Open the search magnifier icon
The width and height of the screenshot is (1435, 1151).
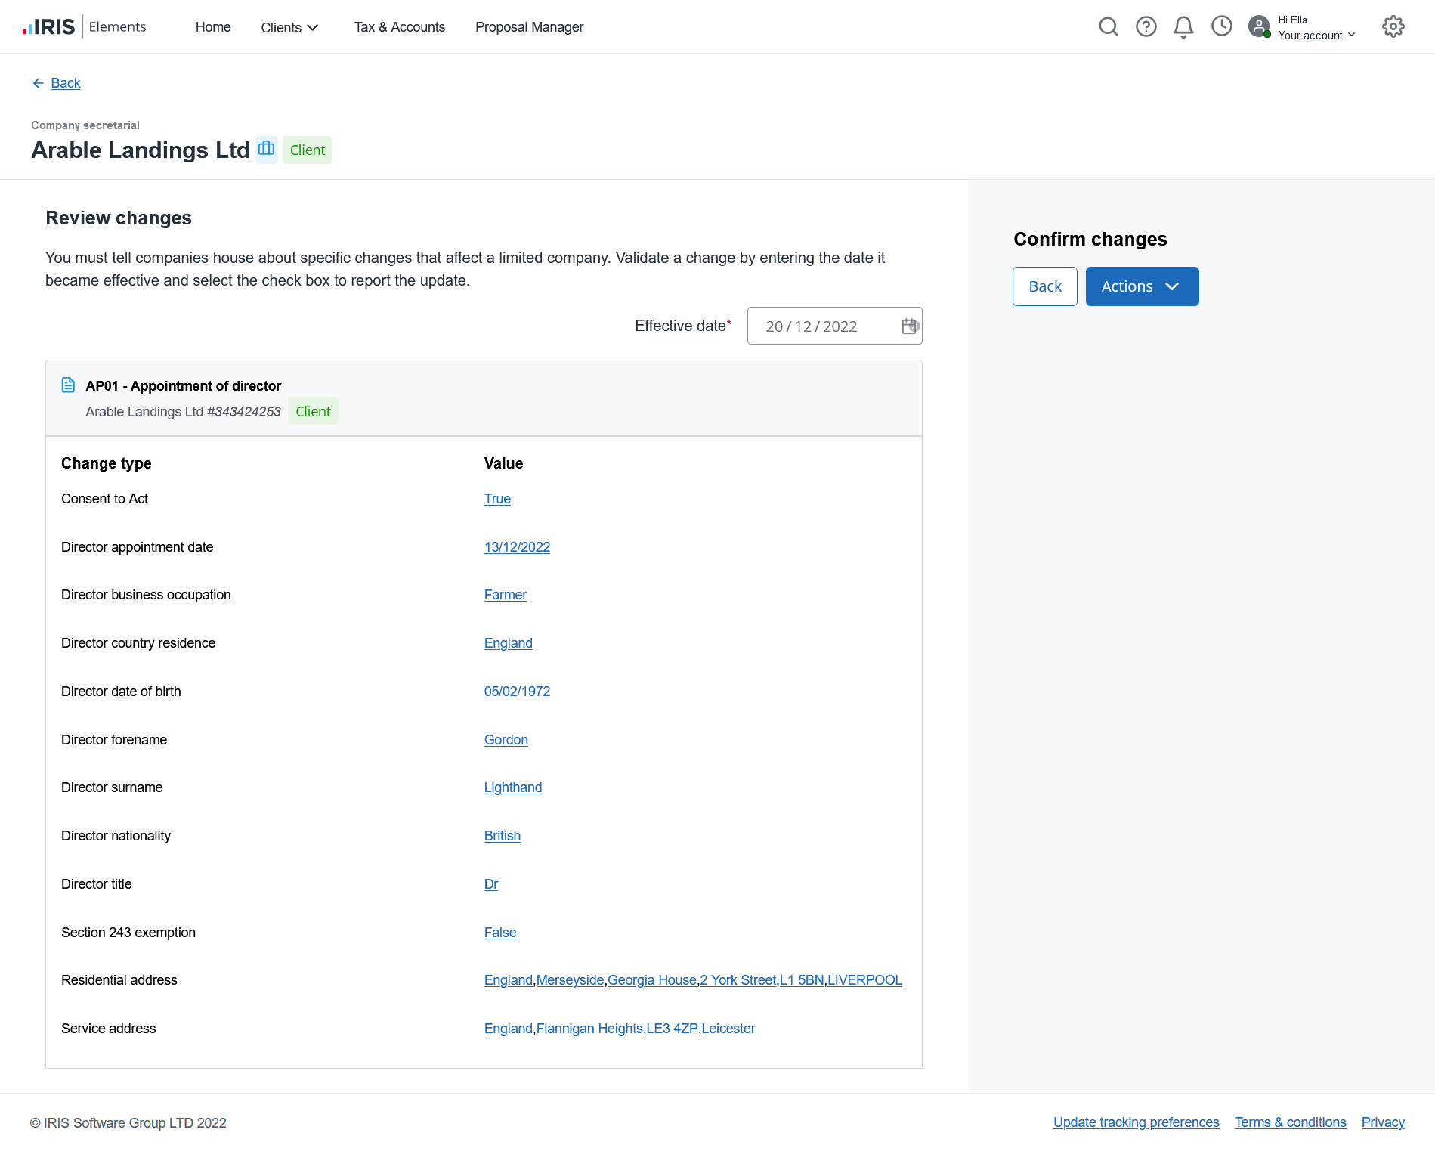(1108, 27)
